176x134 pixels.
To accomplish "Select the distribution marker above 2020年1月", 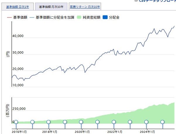I will coord(81,122).
